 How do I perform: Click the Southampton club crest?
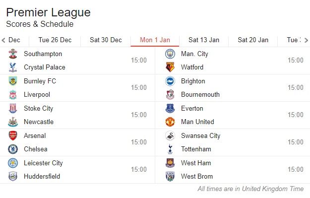(x=13, y=54)
